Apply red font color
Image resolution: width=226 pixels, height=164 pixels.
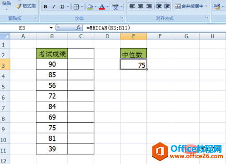[102, 7]
